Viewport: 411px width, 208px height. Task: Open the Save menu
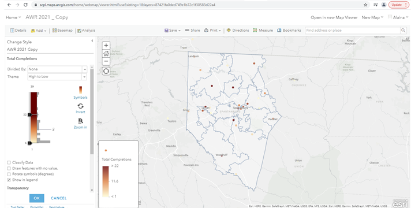[173, 31]
